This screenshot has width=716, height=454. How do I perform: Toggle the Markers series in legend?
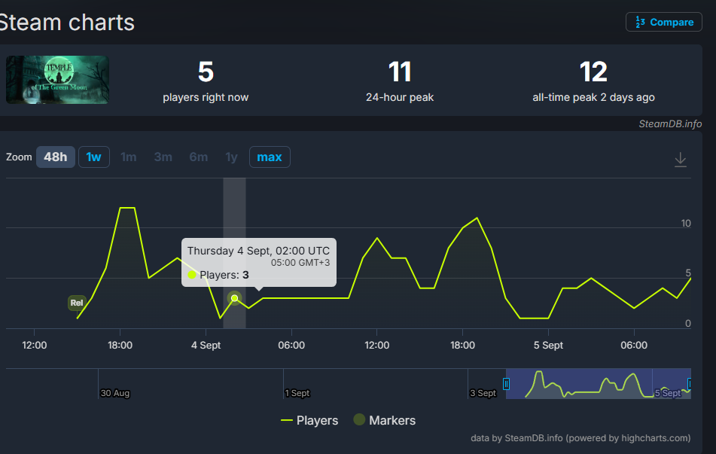click(x=385, y=420)
